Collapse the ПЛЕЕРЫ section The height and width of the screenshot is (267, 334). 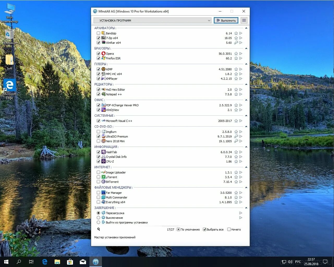246,64
